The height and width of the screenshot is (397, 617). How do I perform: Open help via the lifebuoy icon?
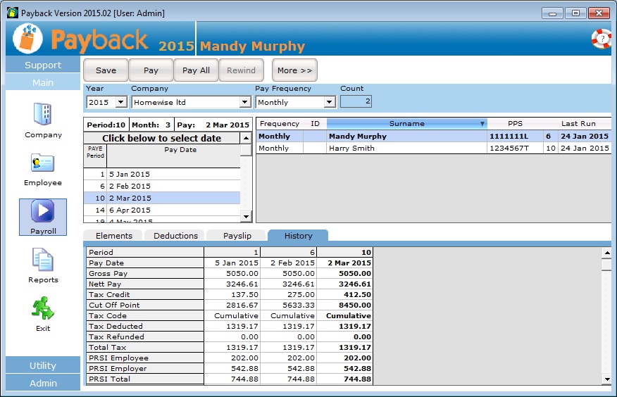tap(601, 39)
